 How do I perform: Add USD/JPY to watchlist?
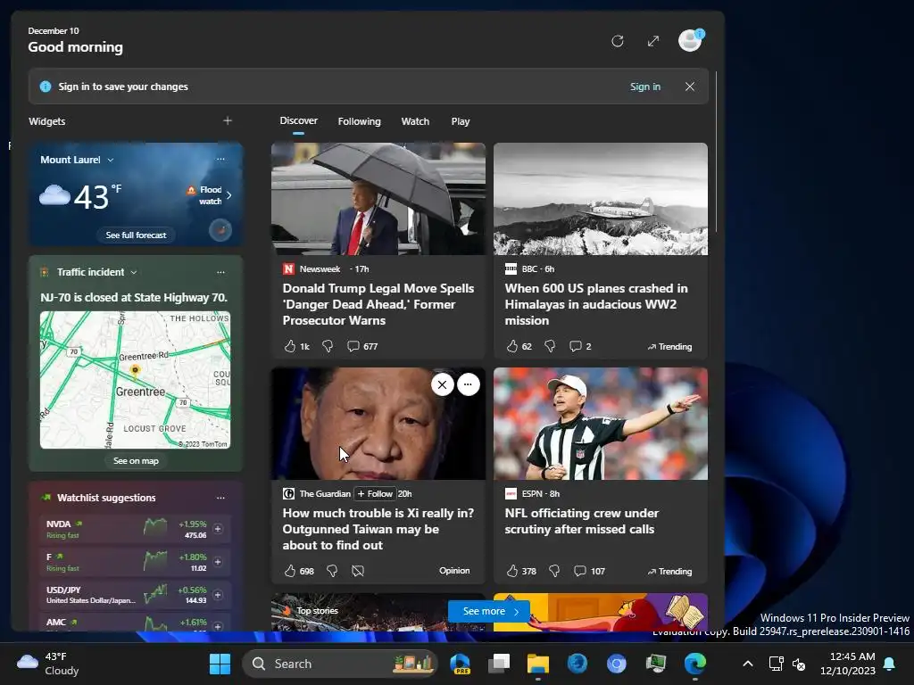click(x=218, y=595)
